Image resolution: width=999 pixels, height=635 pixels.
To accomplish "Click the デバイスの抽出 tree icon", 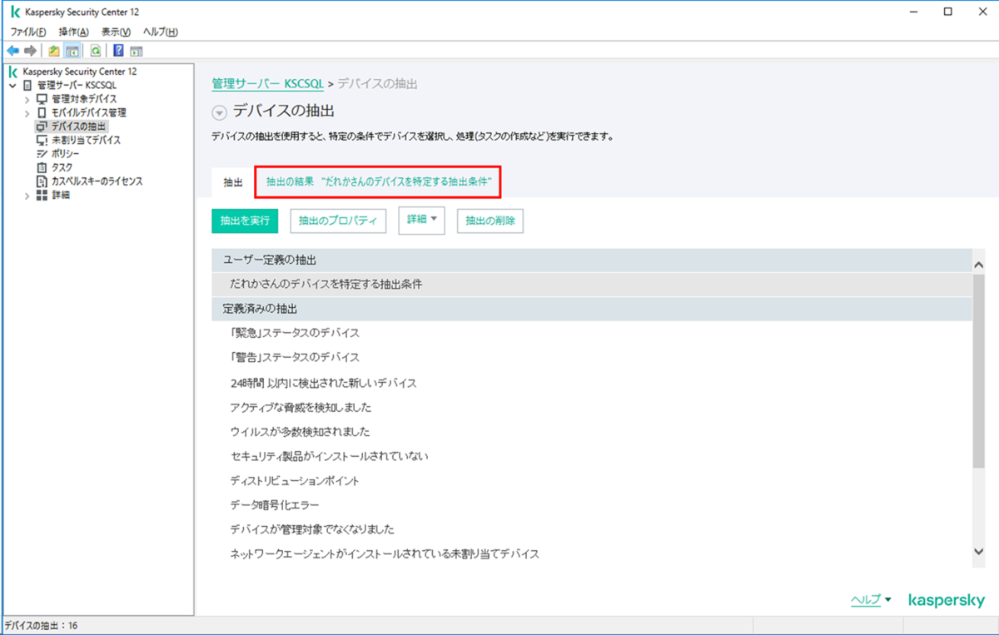I will [42, 127].
